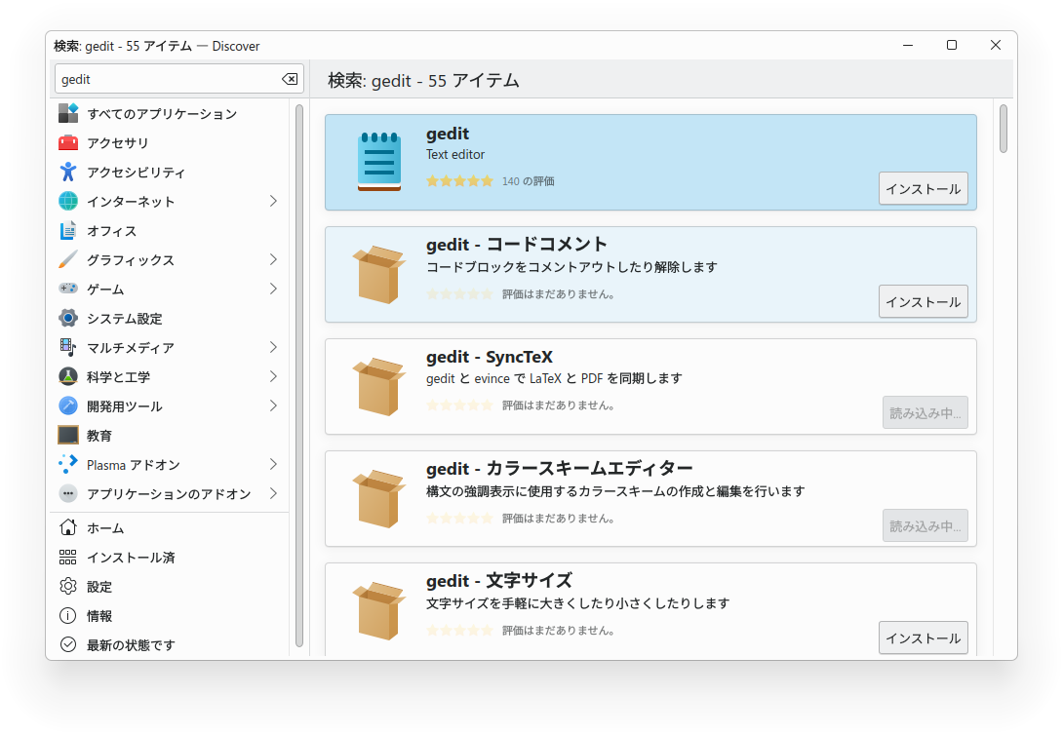
Task: Click the インストール済 grid icon
Action: click(x=68, y=558)
